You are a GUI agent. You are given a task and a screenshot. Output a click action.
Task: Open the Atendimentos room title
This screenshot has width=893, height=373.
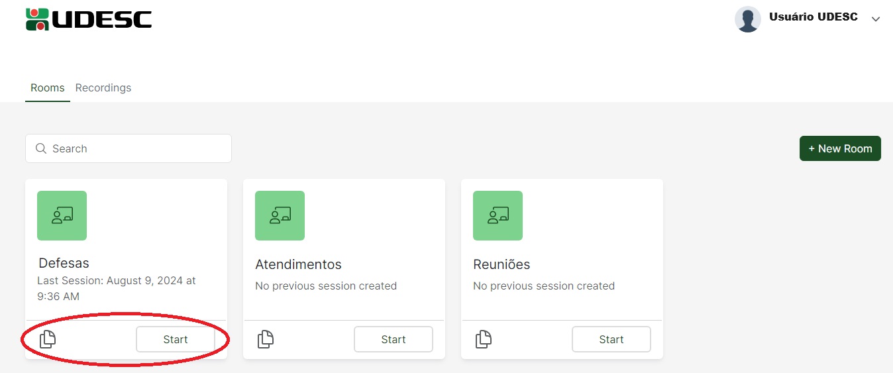point(298,264)
